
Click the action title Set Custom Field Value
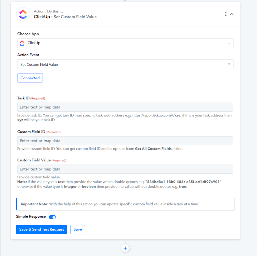pyautogui.click(x=75, y=17)
